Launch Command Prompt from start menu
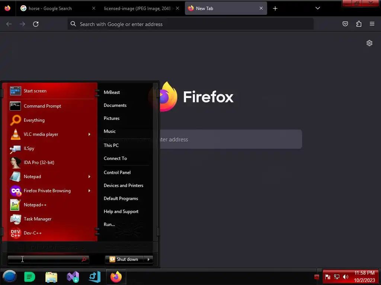 pyautogui.click(x=51, y=106)
